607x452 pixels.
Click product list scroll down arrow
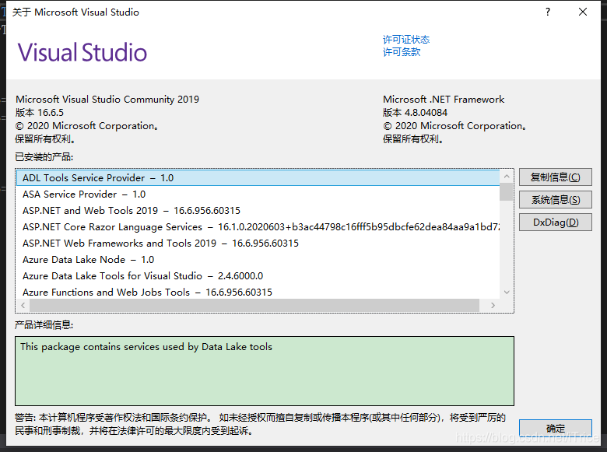(507, 293)
